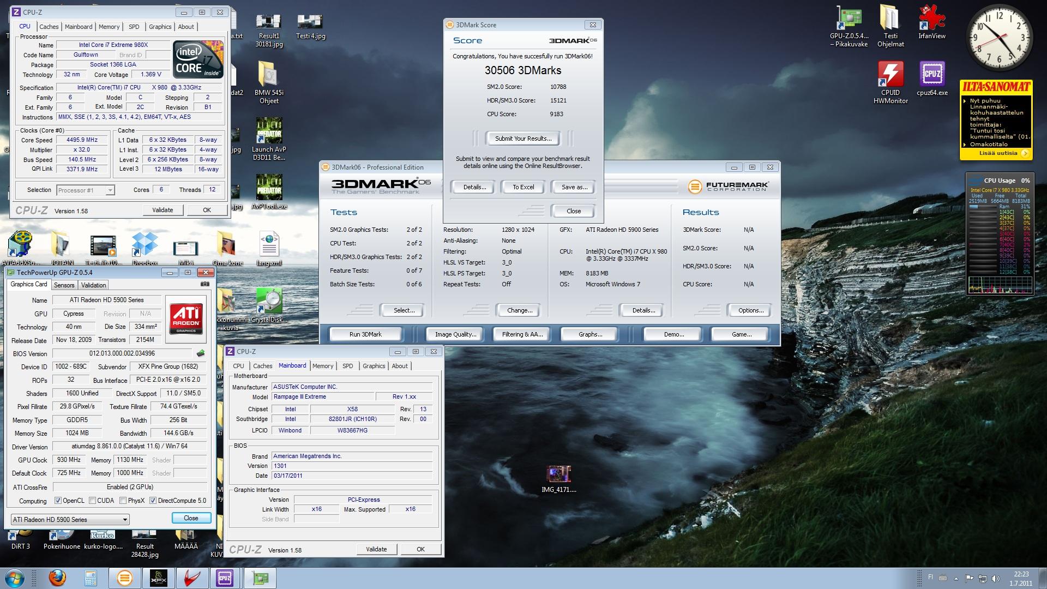Click Run 3DMark button
The height and width of the screenshot is (589, 1047).
pos(365,334)
